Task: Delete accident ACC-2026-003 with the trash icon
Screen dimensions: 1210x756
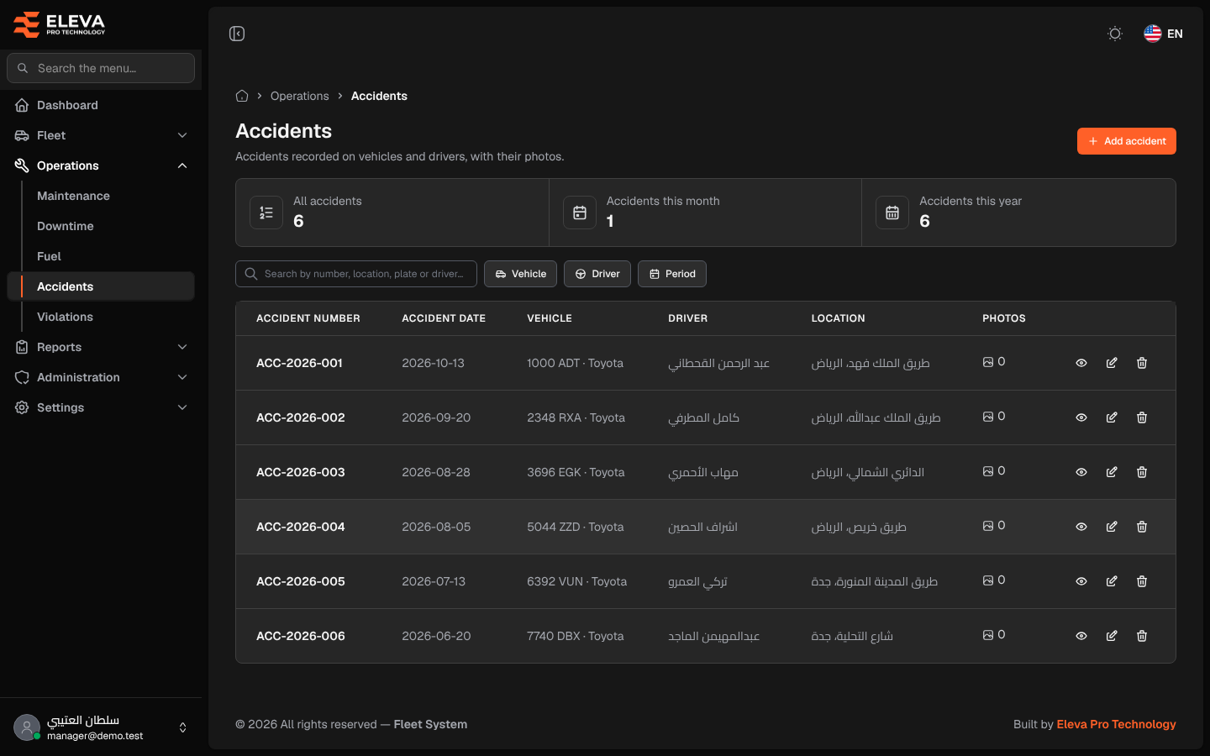Action: pos(1142,472)
